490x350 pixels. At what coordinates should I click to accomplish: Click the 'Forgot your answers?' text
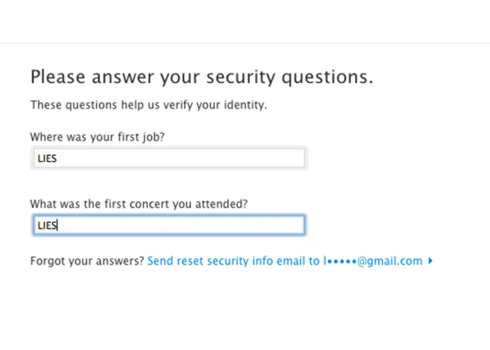coord(87,261)
